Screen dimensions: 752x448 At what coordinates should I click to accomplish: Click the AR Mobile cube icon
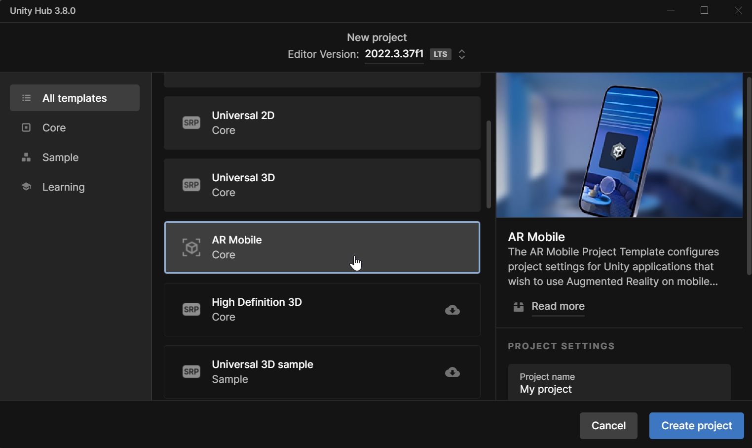coord(191,247)
